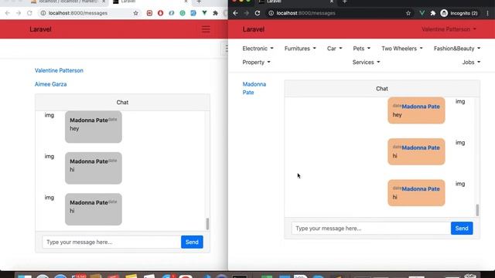
Task: Open the red square extension in left browser
Action: point(149,13)
